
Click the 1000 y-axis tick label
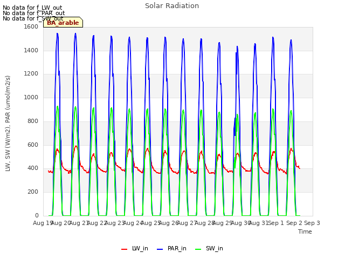(x=31, y=97)
